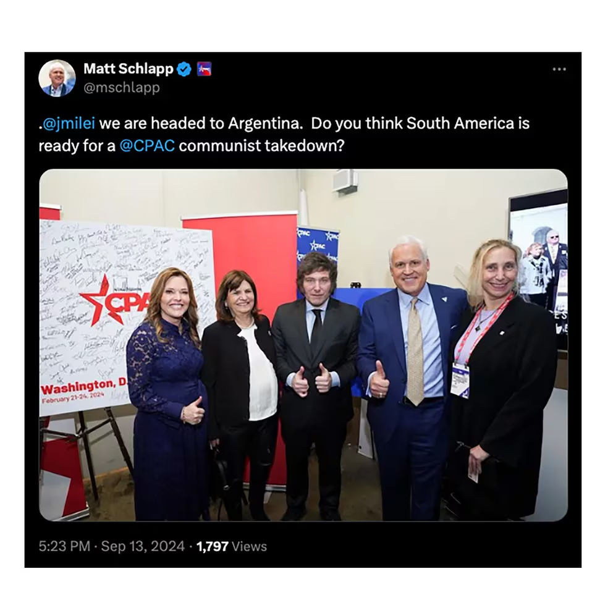Open the three-dot more options menu

(559, 69)
